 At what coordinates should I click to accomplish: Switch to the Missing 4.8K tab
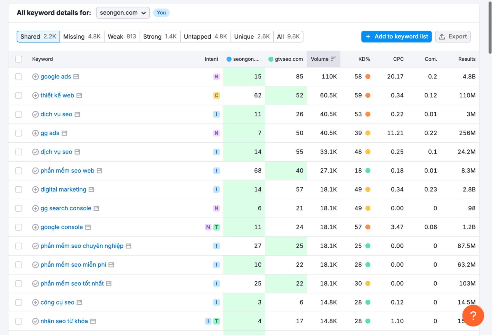tap(82, 37)
